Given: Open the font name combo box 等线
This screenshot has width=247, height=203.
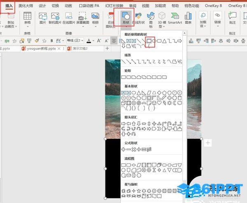Looking at the screenshot, I should tap(75, 41).
